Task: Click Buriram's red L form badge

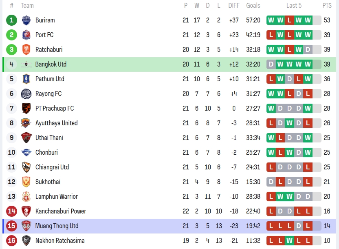Action: (x=289, y=20)
